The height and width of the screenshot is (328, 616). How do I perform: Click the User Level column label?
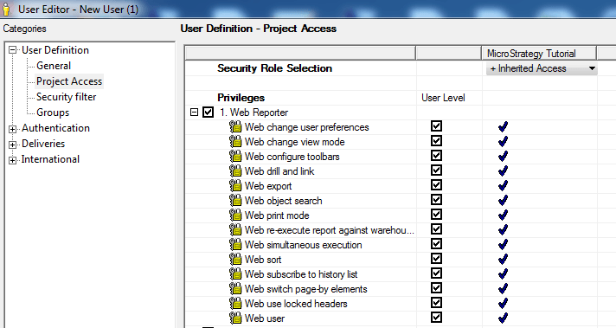(x=443, y=98)
